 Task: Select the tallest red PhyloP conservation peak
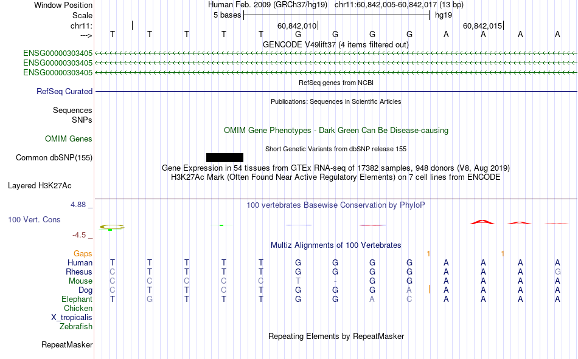(482, 222)
